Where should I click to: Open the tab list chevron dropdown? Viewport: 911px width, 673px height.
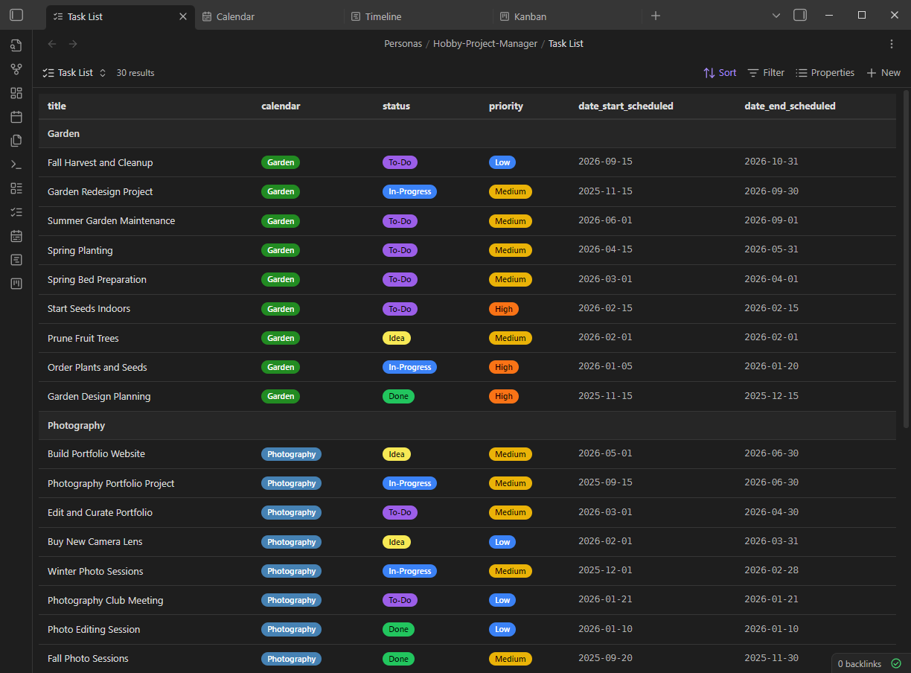[x=776, y=15]
